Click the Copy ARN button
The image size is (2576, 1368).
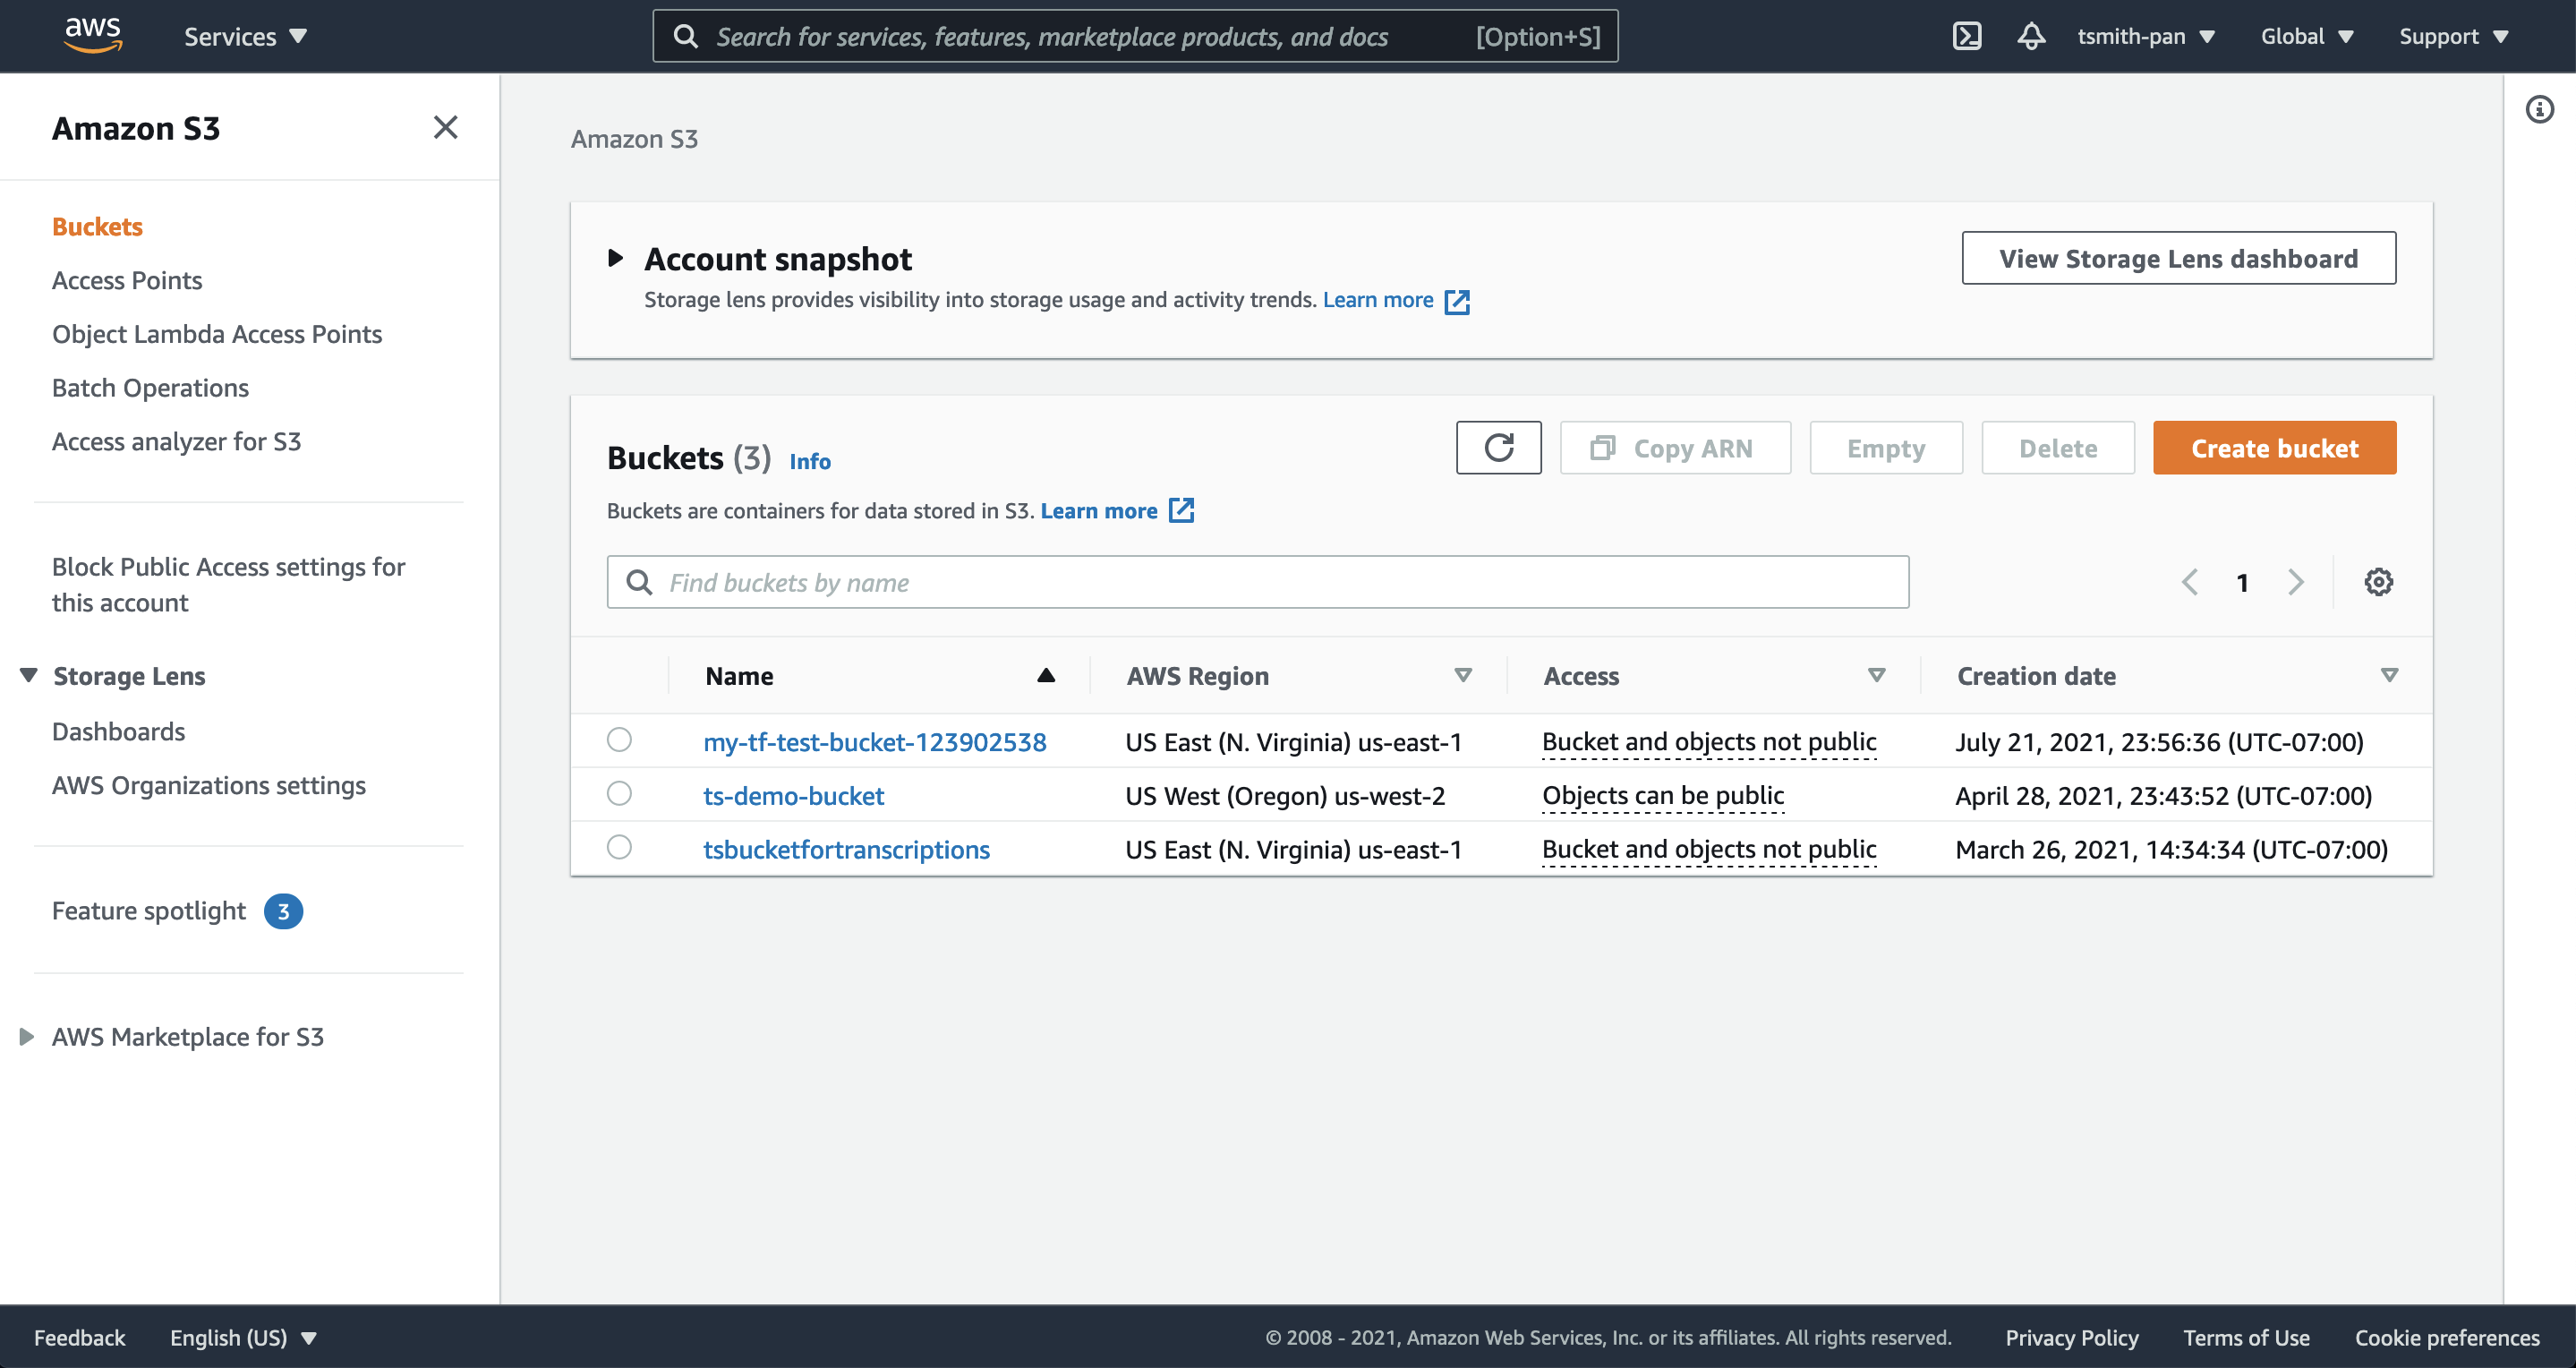point(1675,448)
